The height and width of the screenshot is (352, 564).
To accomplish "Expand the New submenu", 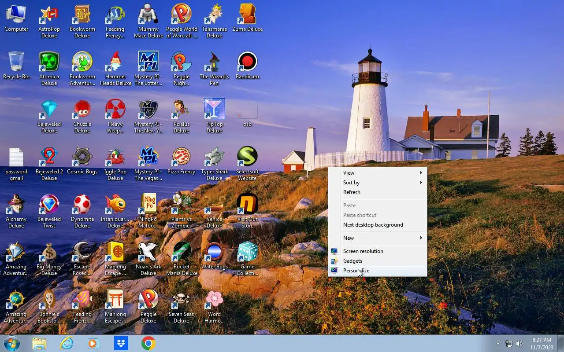I will tap(378, 238).
